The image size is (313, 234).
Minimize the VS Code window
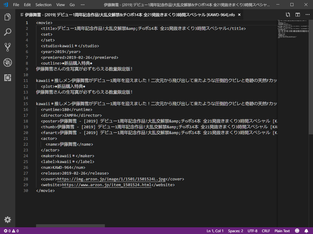[x=278, y=5]
